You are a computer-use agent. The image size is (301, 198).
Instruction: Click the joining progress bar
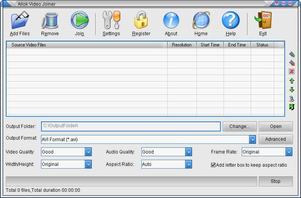click(x=131, y=181)
